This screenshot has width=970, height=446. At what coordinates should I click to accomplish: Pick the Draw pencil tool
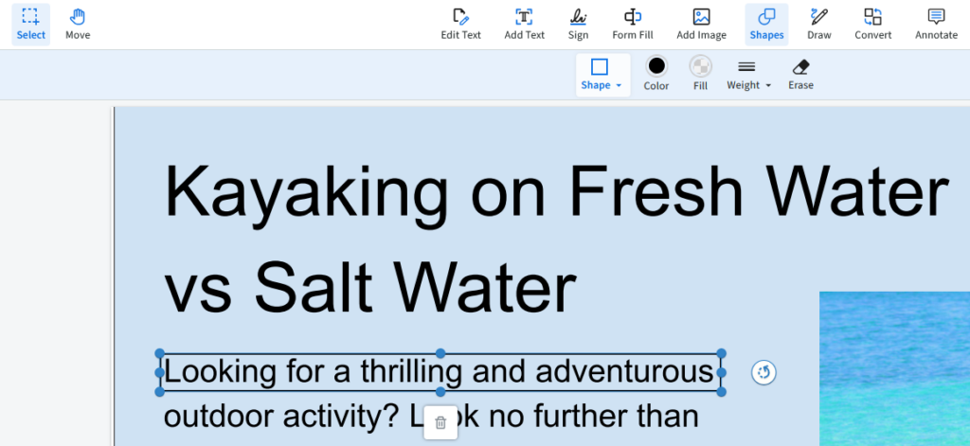[x=818, y=24]
